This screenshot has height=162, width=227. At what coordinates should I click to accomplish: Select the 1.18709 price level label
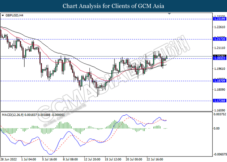pyautogui.click(x=220, y=81)
